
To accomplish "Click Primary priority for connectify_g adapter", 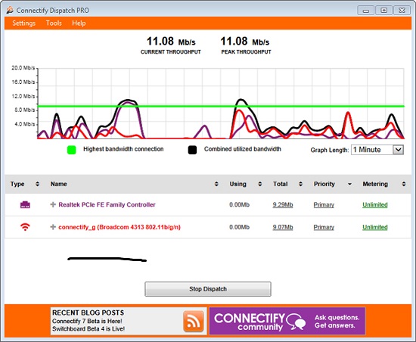I will [324, 227].
